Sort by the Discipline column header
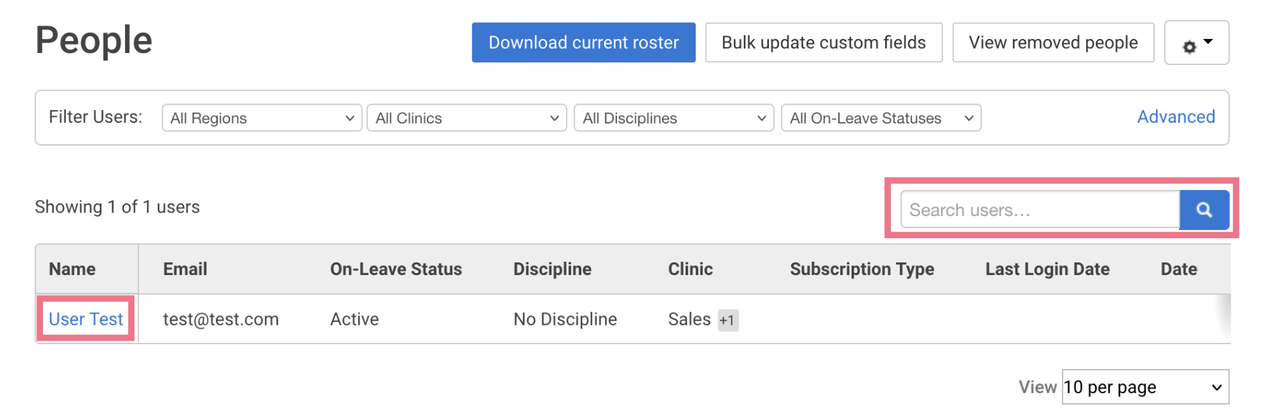The image size is (1273, 416). [x=552, y=269]
